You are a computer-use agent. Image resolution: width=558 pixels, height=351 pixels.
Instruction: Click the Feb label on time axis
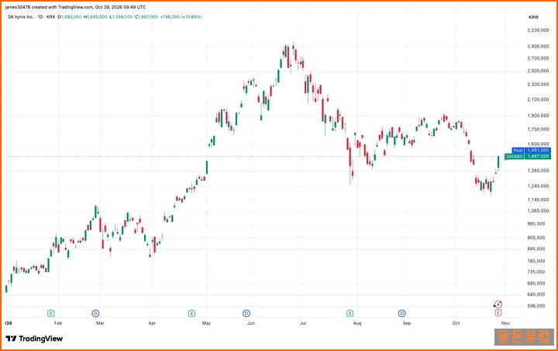point(58,323)
